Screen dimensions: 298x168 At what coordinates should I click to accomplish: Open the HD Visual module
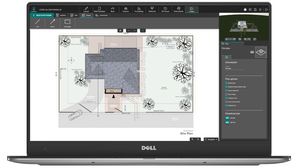[165, 9]
